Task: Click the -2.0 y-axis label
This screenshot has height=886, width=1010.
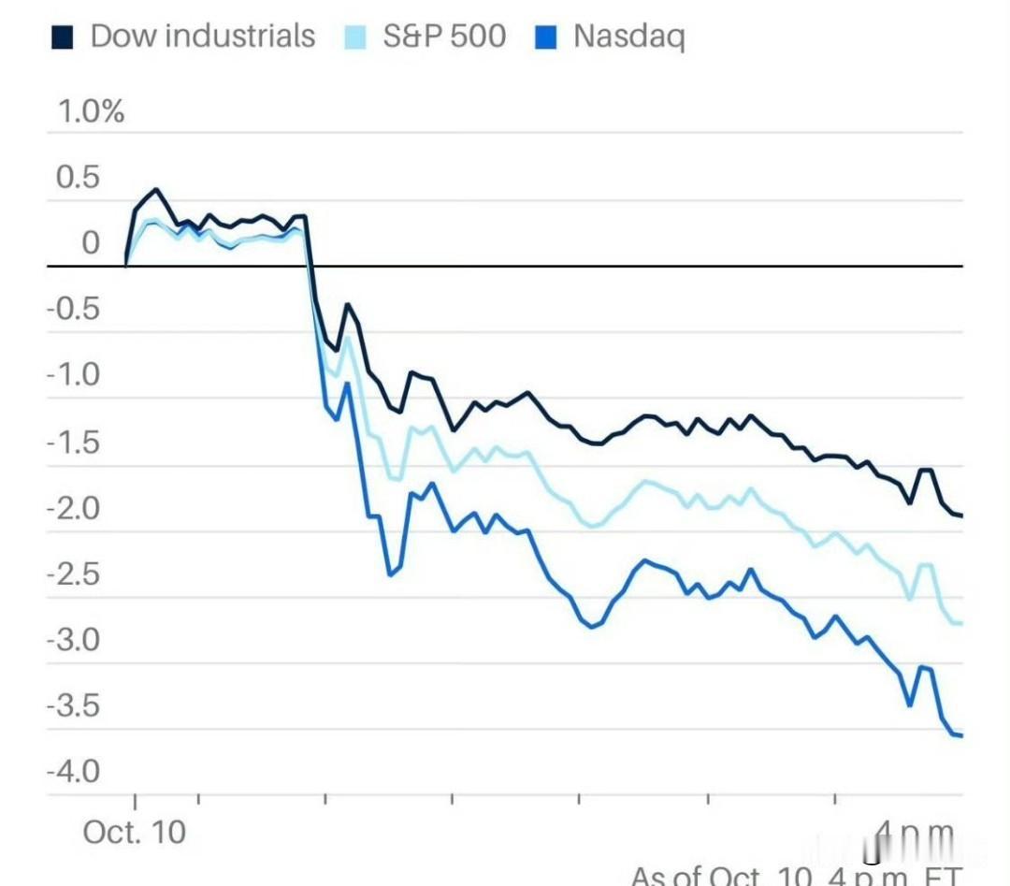Action: point(73,509)
